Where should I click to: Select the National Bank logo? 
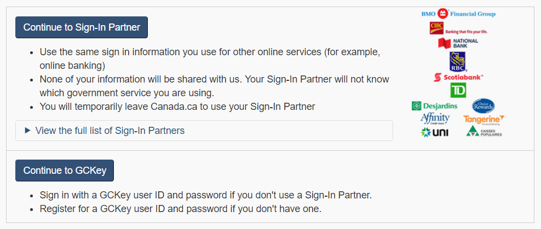click(458, 43)
